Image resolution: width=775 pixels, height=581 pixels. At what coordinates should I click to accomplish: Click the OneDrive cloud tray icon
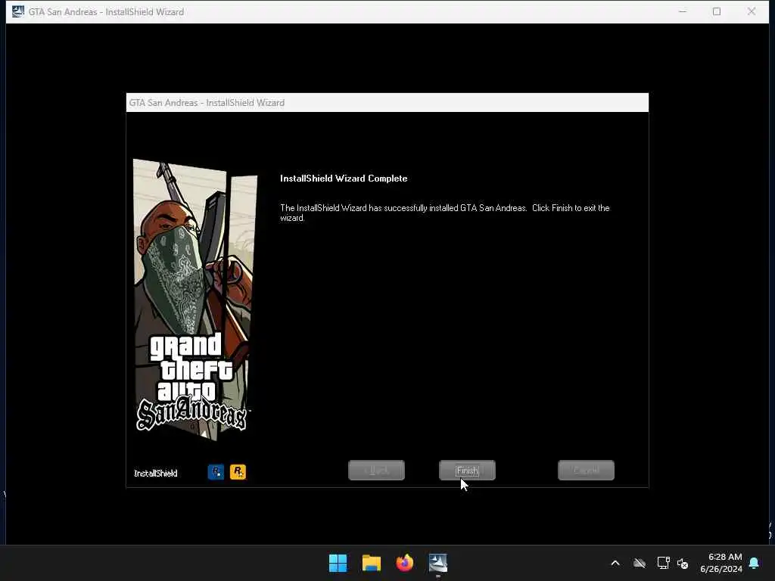click(640, 563)
